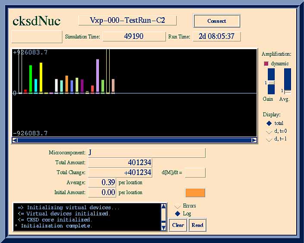Image resolution: width=304 pixels, height=243 pixels.
Task: Click the Microcomponent input field
Action: click(146, 153)
